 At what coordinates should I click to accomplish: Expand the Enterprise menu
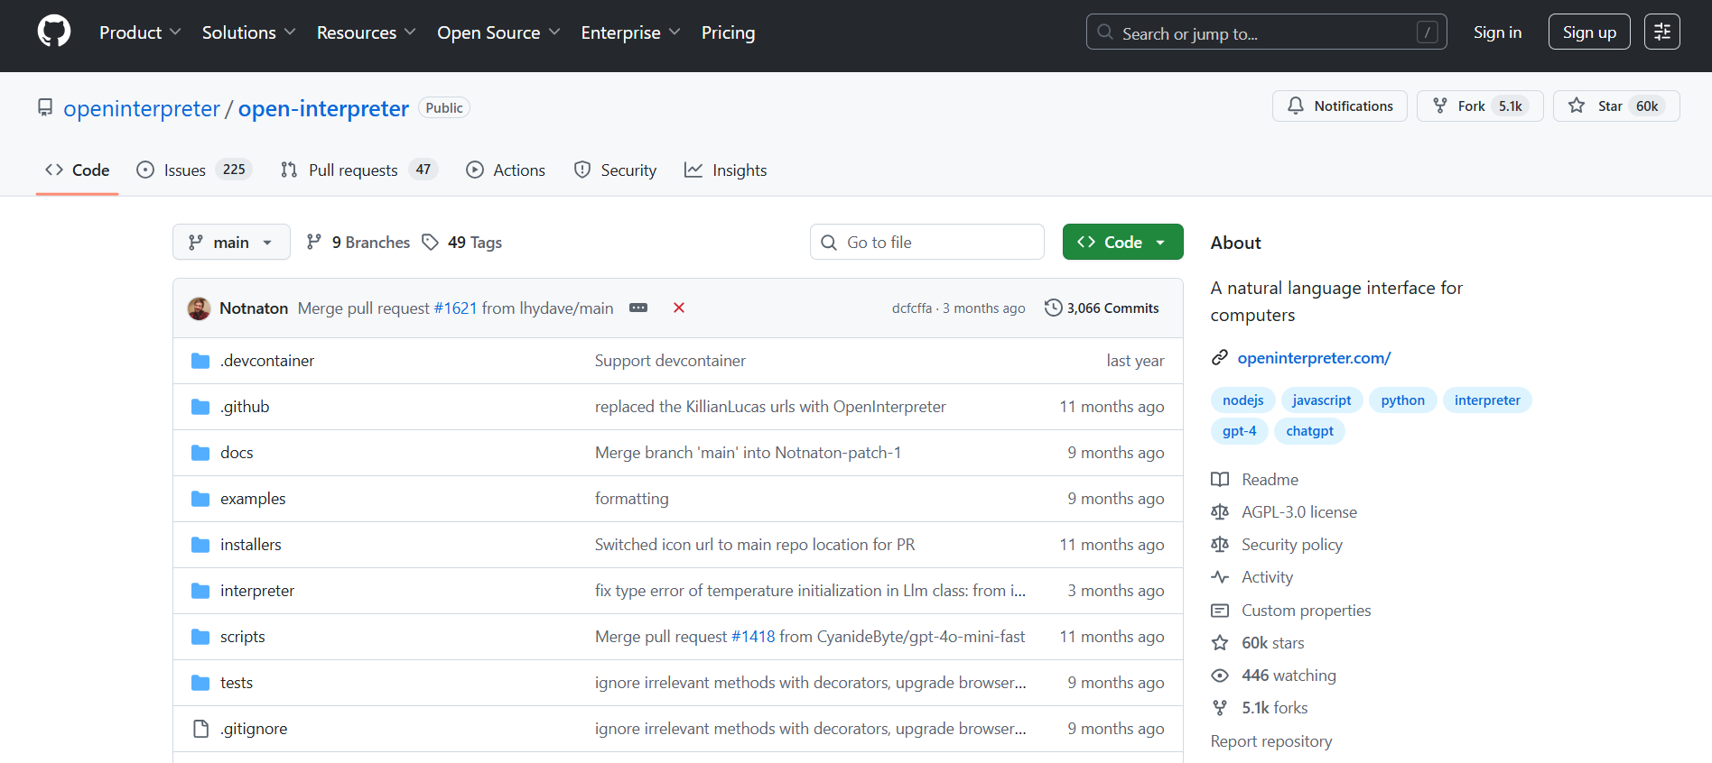[630, 32]
